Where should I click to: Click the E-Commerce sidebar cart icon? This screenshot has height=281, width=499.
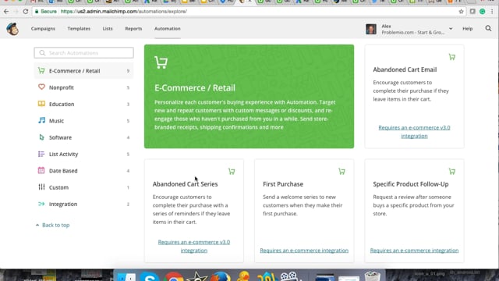[x=41, y=70]
